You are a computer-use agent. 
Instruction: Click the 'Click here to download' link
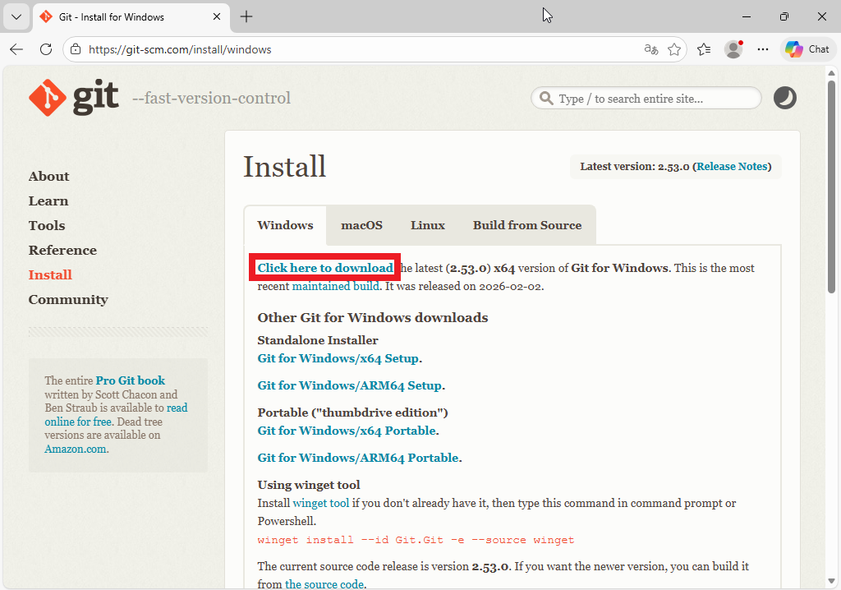tap(325, 268)
